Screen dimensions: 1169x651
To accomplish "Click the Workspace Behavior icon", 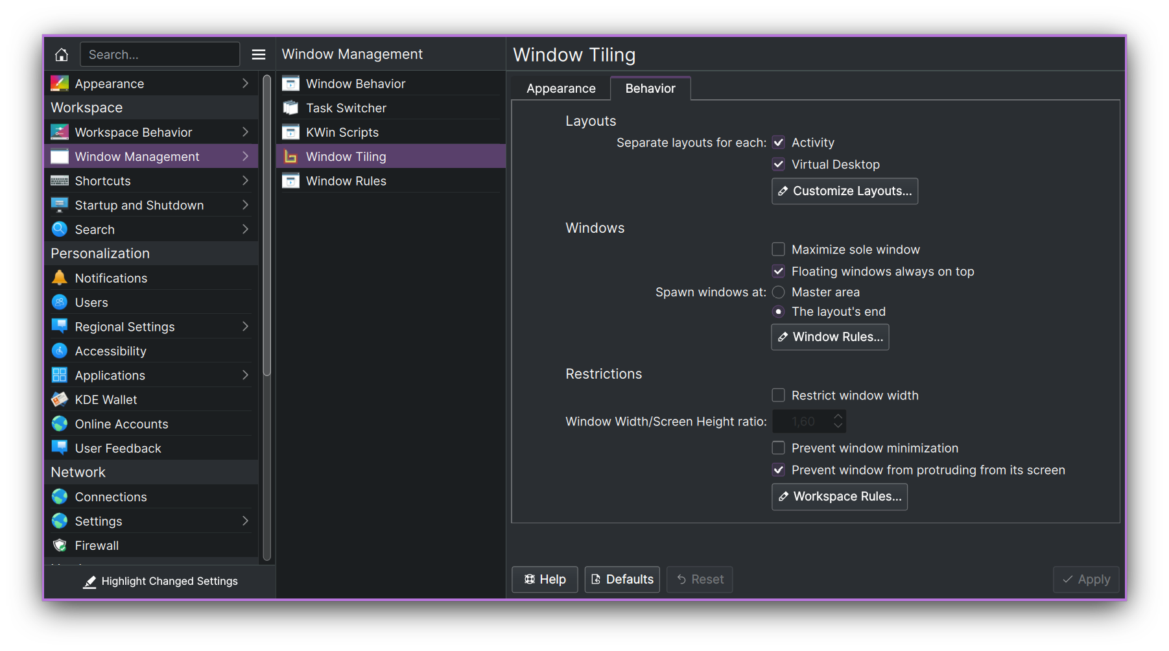I will tap(60, 132).
